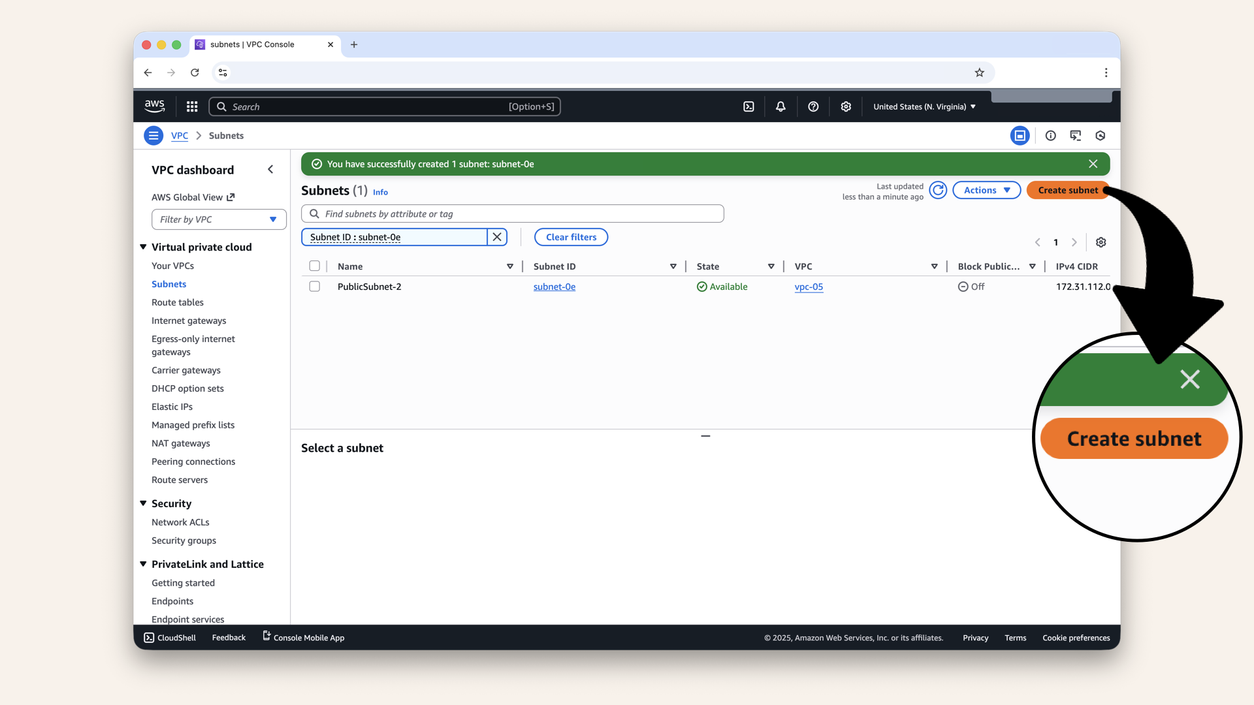Select the PublicSubnet-2 row checkbox

pyautogui.click(x=315, y=287)
